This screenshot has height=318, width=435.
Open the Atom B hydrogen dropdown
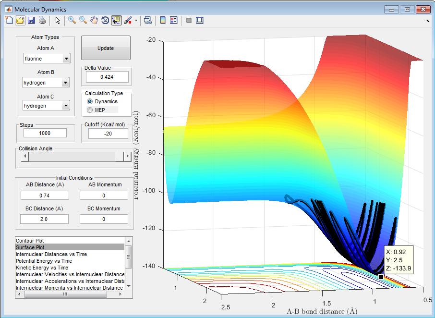tap(66, 83)
